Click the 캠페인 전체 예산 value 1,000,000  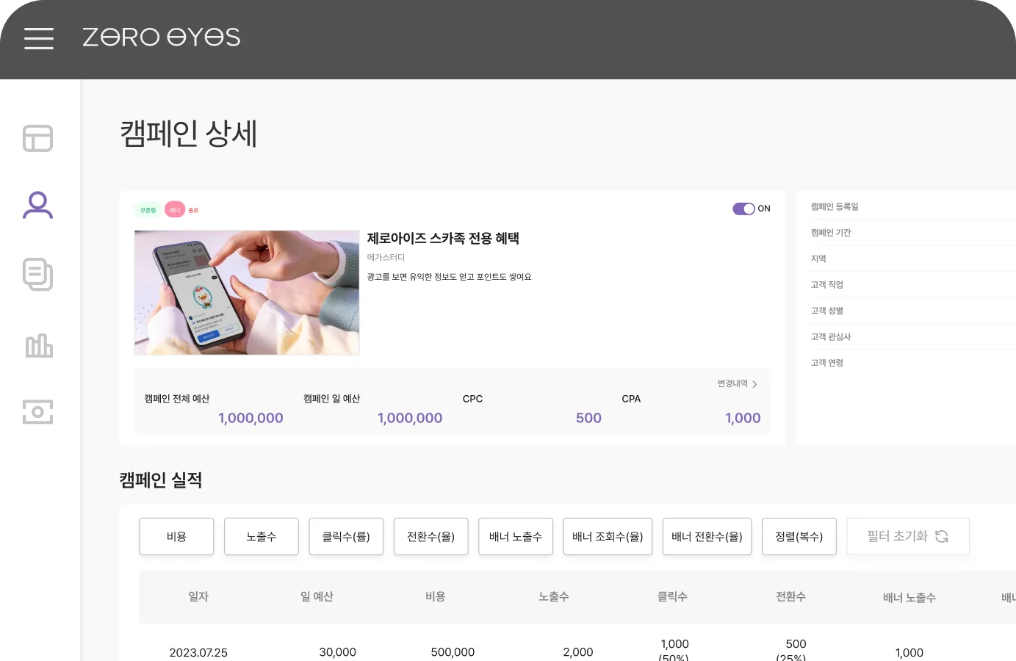click(x=251, y=418)
